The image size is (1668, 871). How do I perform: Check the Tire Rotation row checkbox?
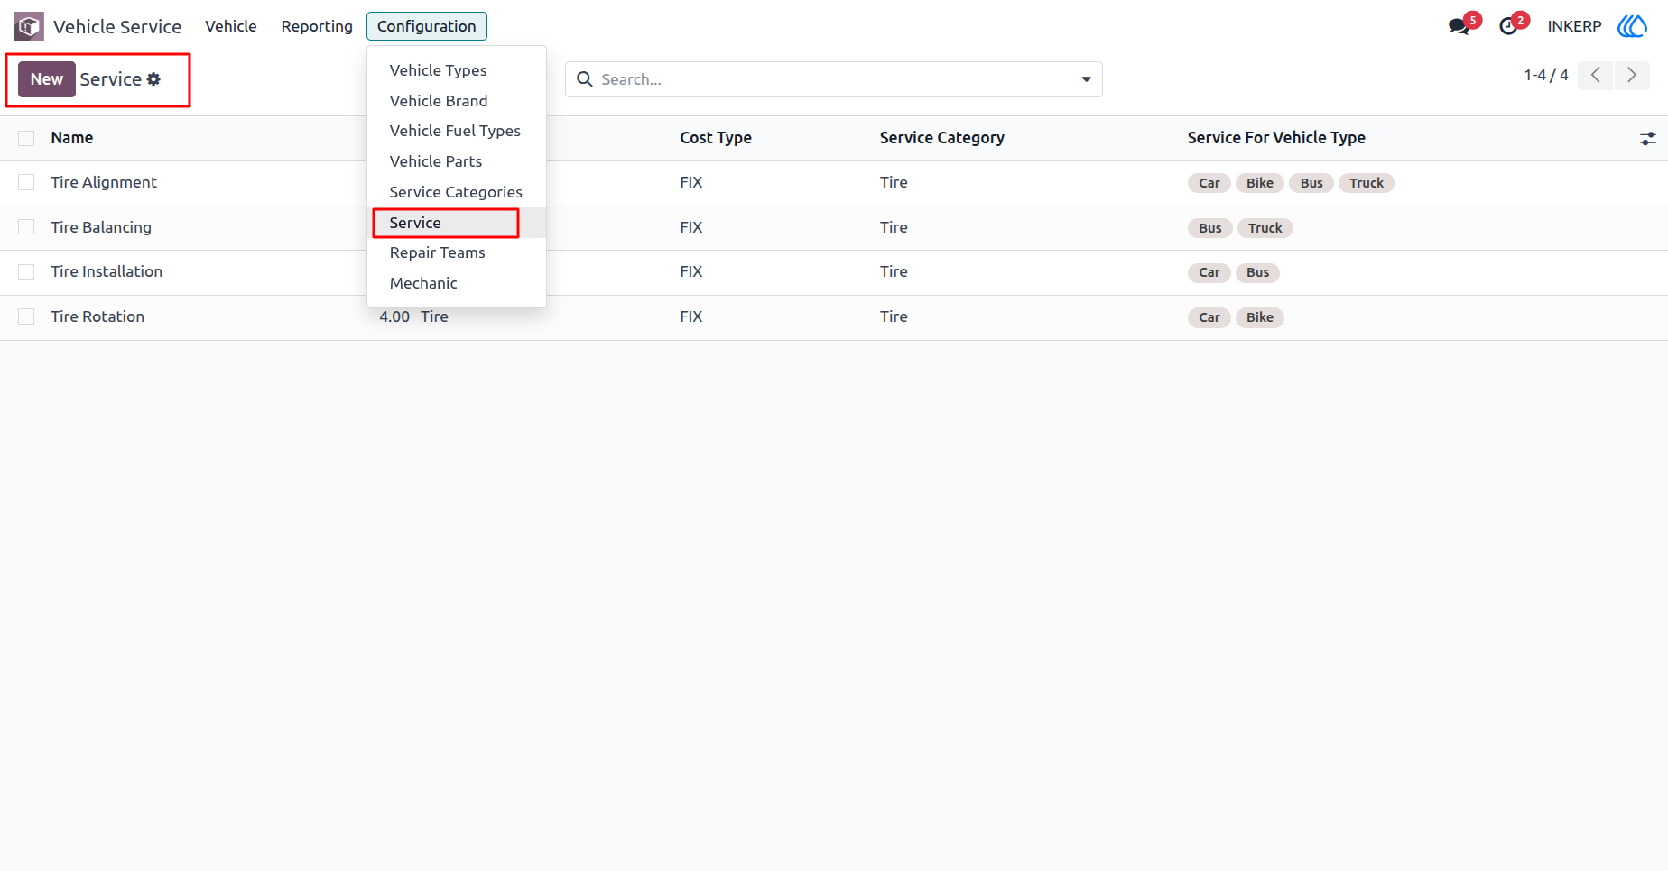tap(26, 316)
